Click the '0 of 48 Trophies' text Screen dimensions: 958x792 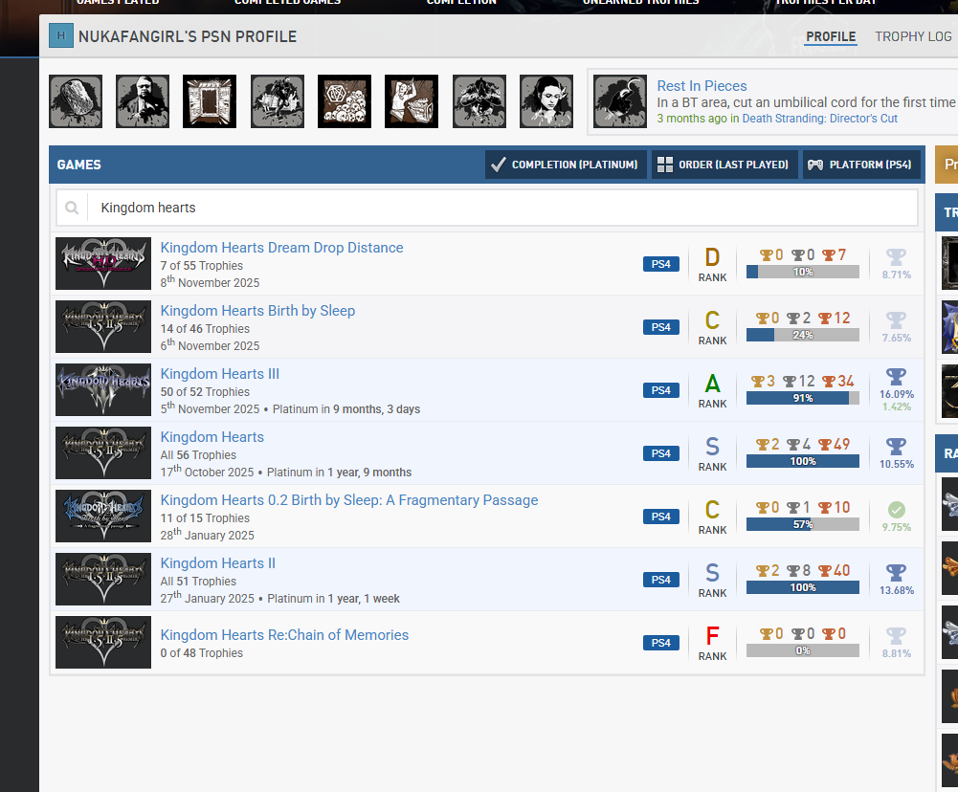(x=202, y=653)
